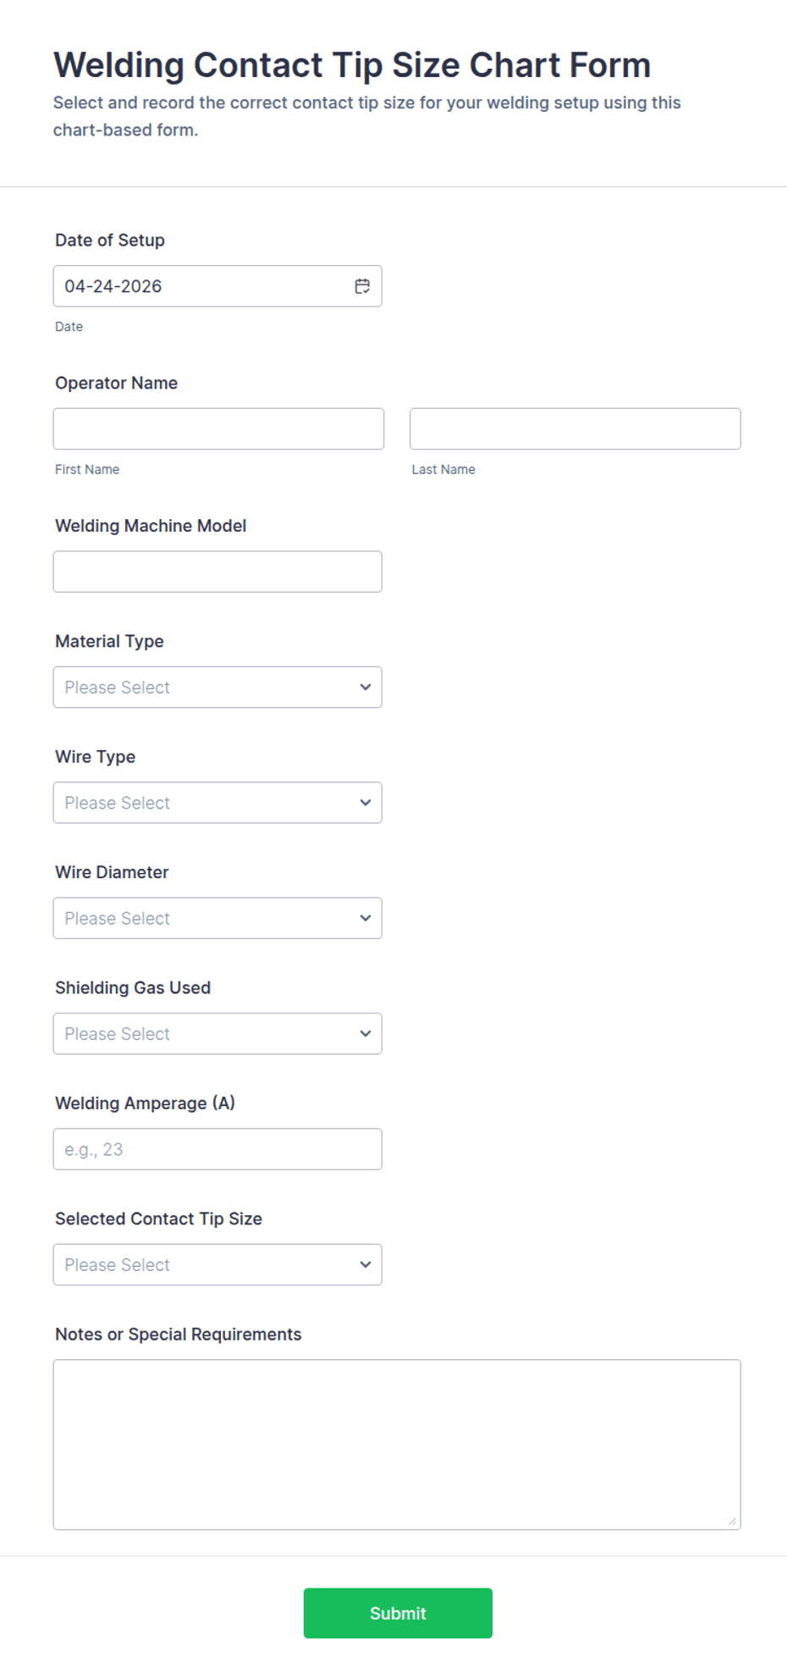Click the Notes or Special Requirements label
This screenshot has width=787, height=1680.
(x=178, y=1335)
